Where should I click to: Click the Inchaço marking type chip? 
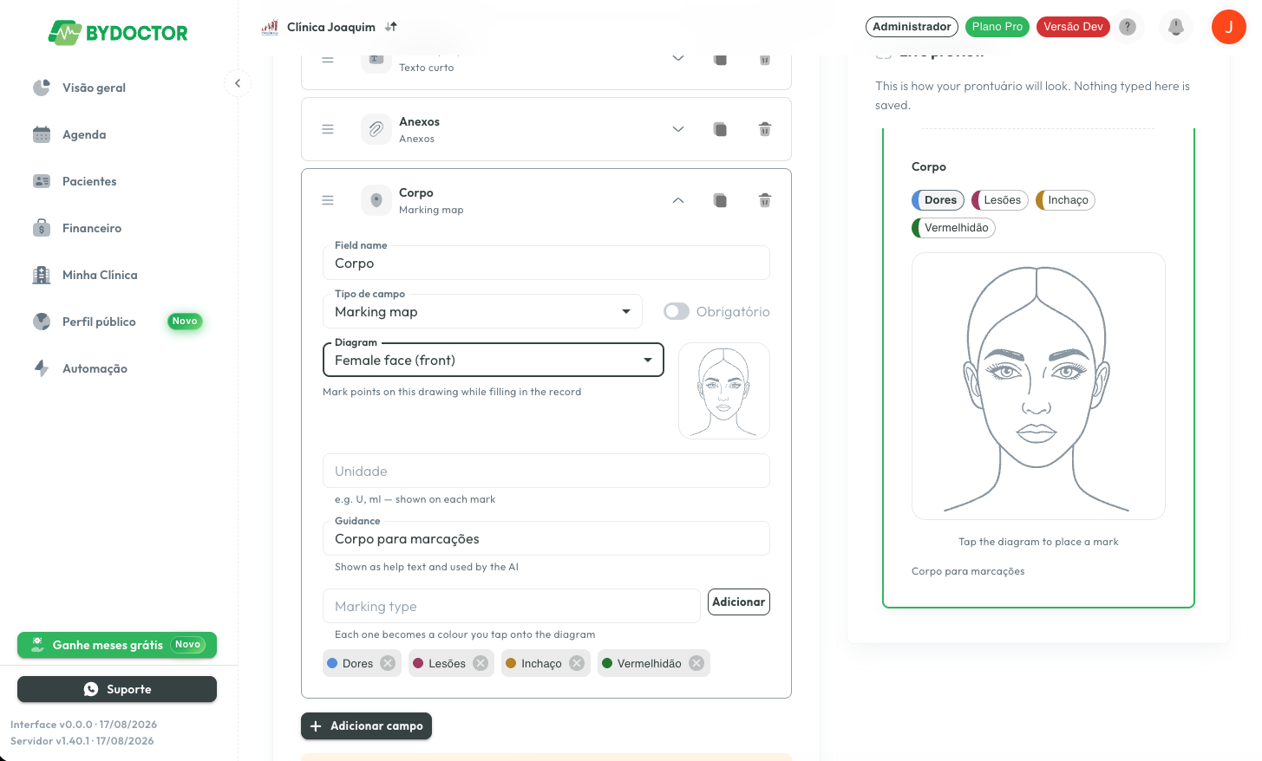tap(546, 663)
